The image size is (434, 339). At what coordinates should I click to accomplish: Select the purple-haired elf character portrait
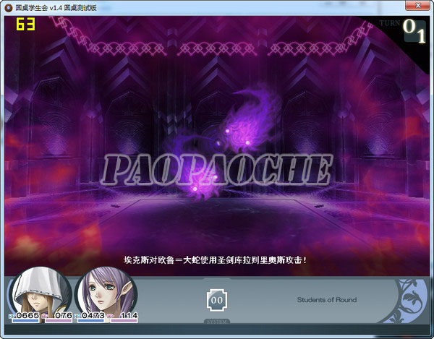(106, 292)
